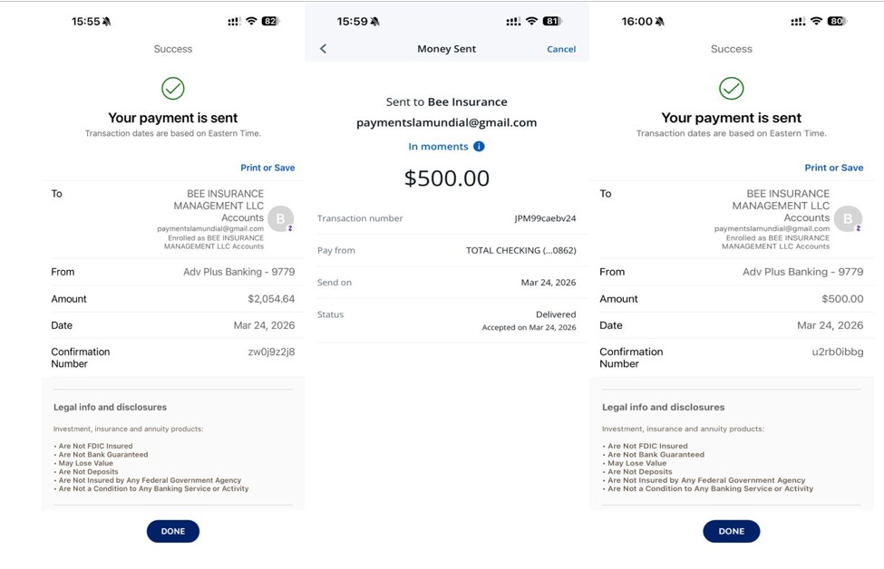
Task: Tap the B avatar in left payment receipt
Action: pos(281,218)
